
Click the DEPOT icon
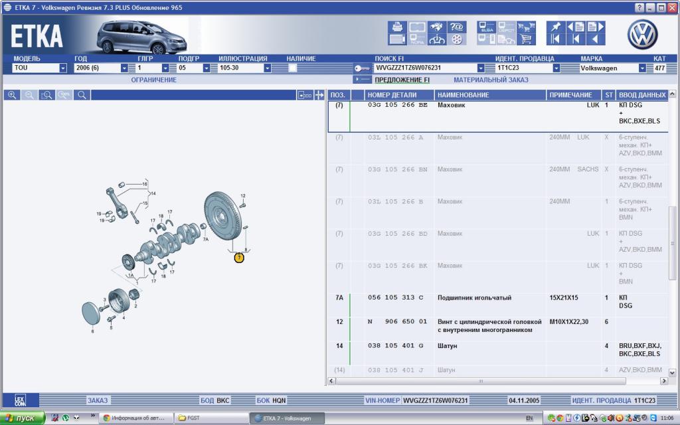506,27
